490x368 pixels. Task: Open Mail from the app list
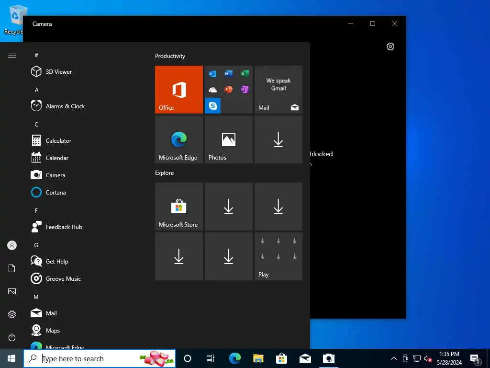pyautogui.click(x=84, y=313)
